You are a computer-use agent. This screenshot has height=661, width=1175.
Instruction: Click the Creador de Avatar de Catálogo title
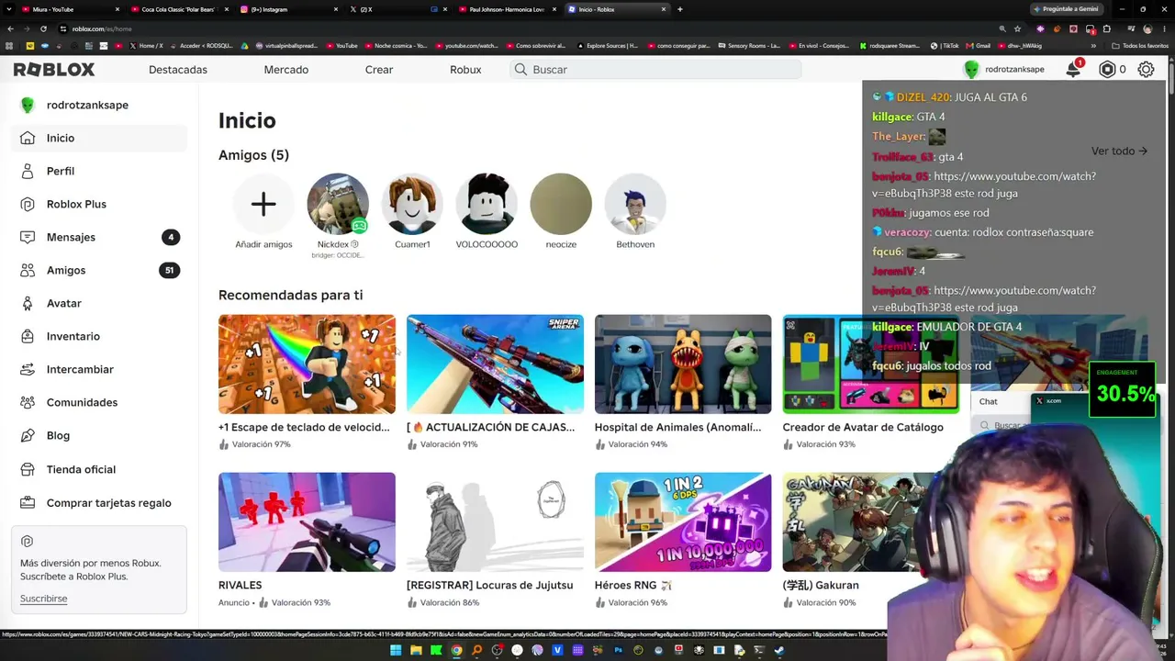863,427
